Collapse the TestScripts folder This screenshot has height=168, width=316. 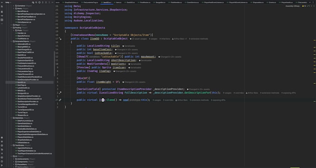coord(12,145)
